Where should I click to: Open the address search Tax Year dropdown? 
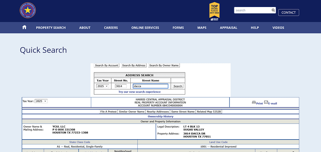(103, 86)
